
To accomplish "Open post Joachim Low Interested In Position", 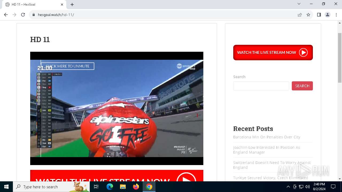I will tap(267, 150).
